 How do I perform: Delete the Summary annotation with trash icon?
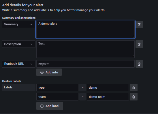click(139, 24)
